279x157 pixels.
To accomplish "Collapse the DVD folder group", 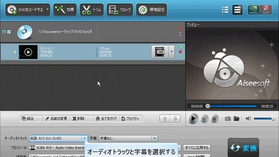I will 4,32.
